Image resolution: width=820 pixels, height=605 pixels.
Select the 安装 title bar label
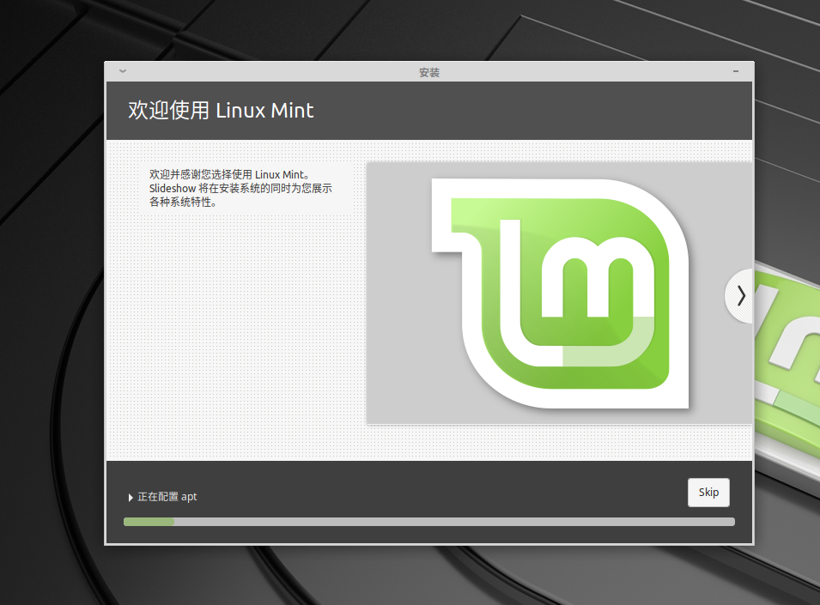tap(428, 72)
